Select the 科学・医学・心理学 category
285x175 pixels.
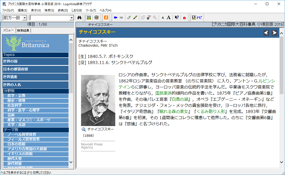[x=36, y=110]
